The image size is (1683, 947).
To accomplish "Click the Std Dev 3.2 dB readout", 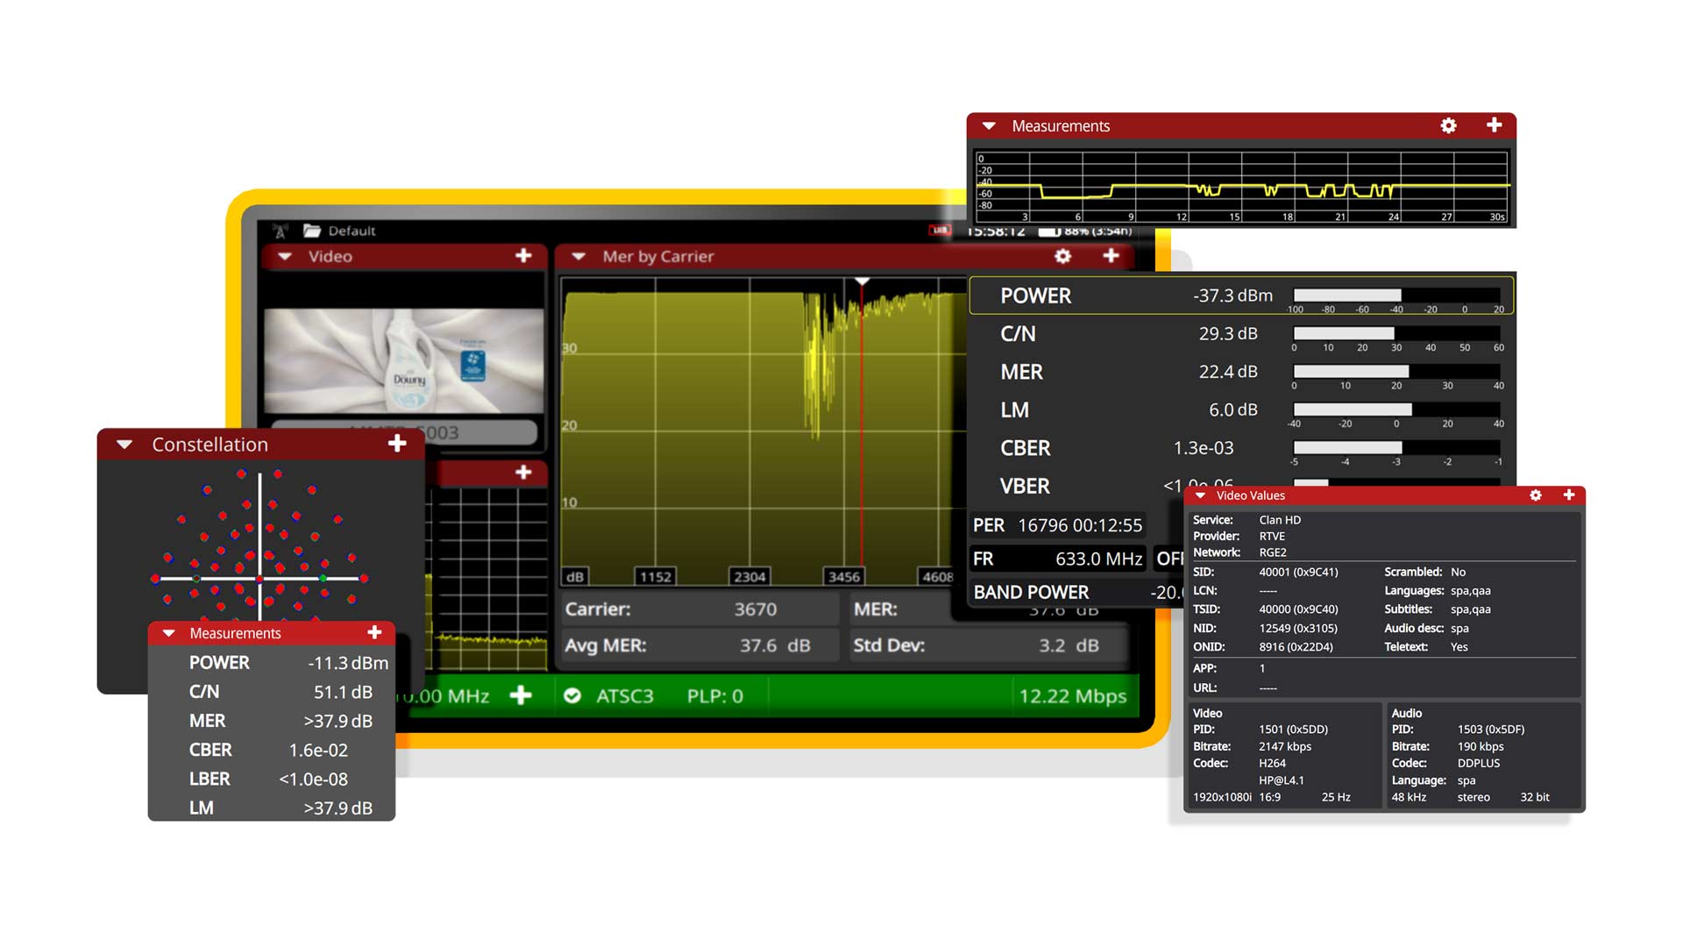I will coord(988,645).
